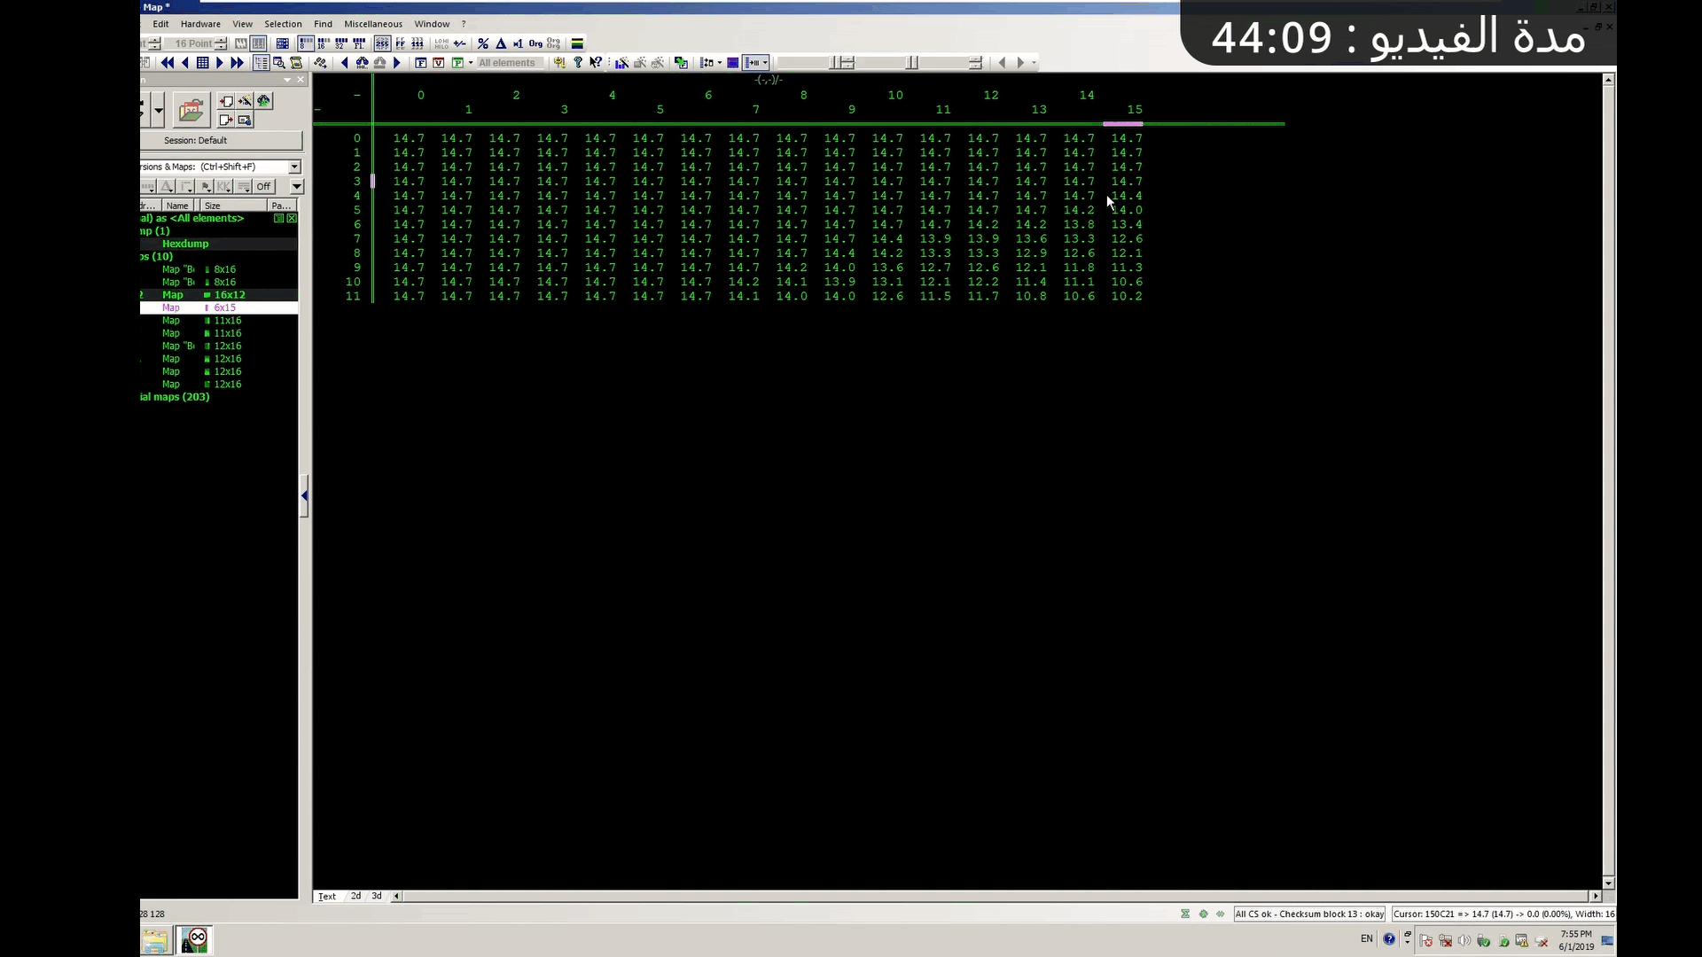1702x957 pixels.
Task: Open Versions & Maps search dropdown
Action: point(294,167)
